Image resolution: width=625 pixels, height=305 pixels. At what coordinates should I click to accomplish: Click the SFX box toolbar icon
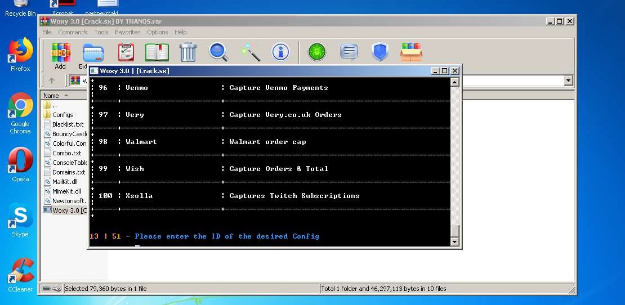(411, 52)
